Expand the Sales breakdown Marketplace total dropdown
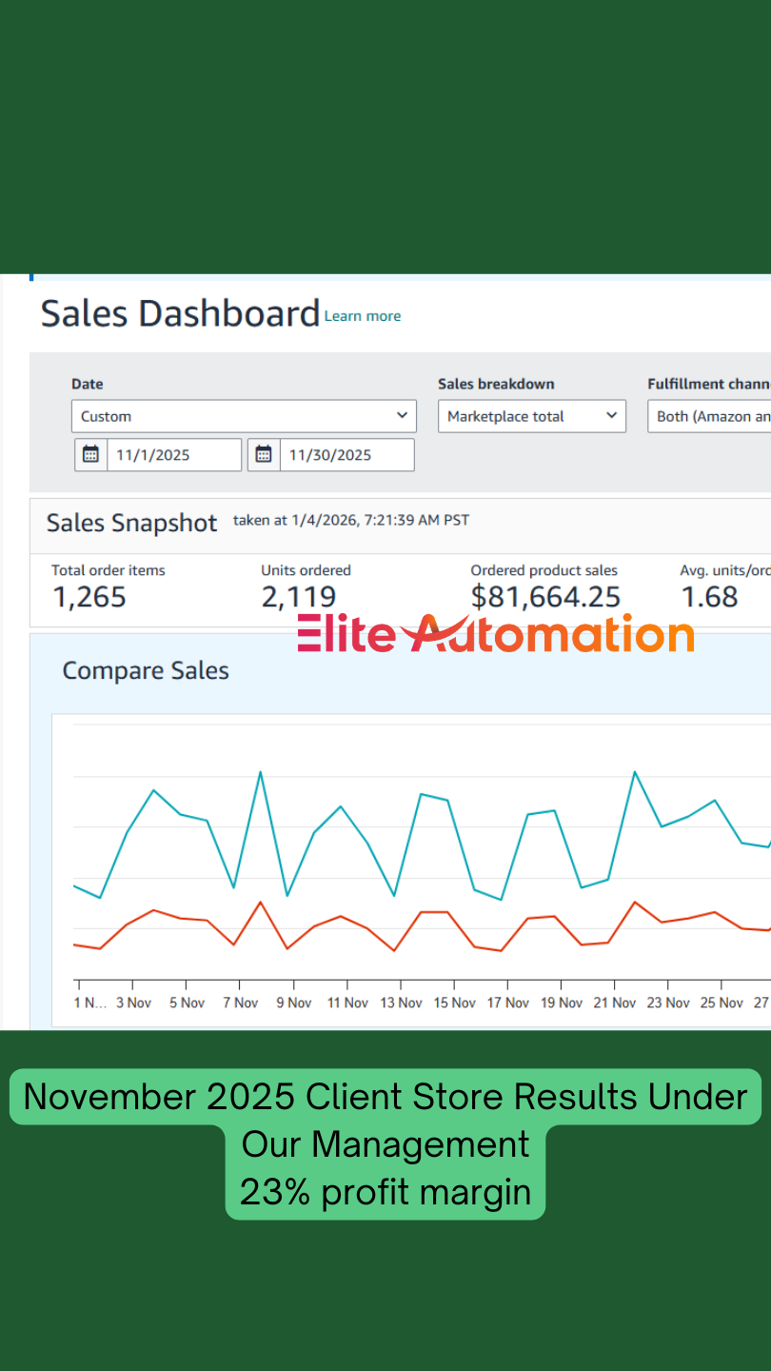The image size is (771, 1371). 531,416
